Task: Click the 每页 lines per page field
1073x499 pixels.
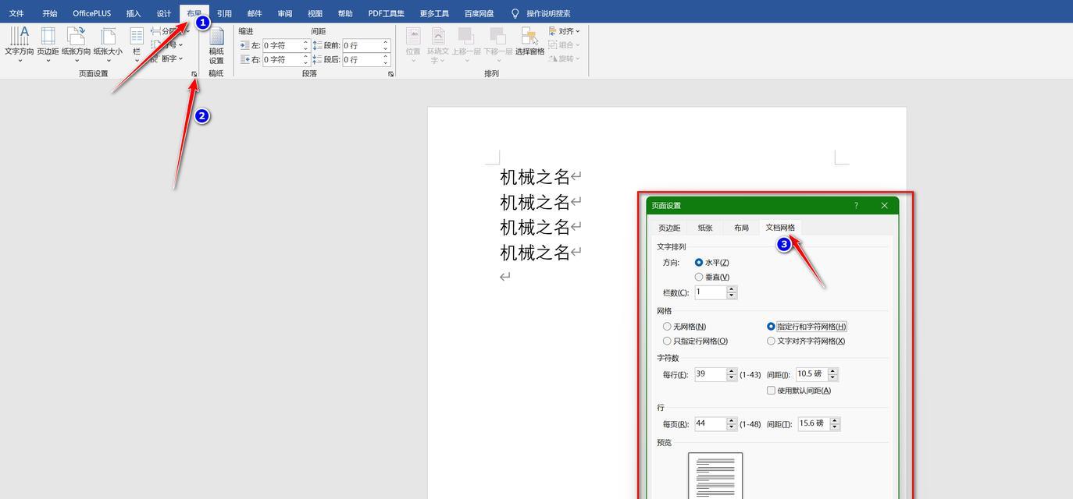Action: pos(710,424)
